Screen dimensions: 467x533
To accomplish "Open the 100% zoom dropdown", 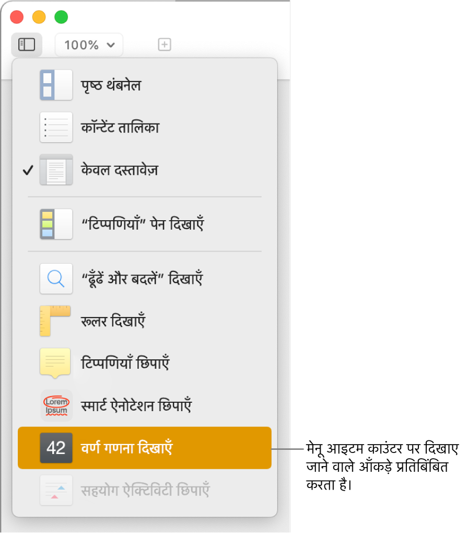I will (x=89, y=44).
